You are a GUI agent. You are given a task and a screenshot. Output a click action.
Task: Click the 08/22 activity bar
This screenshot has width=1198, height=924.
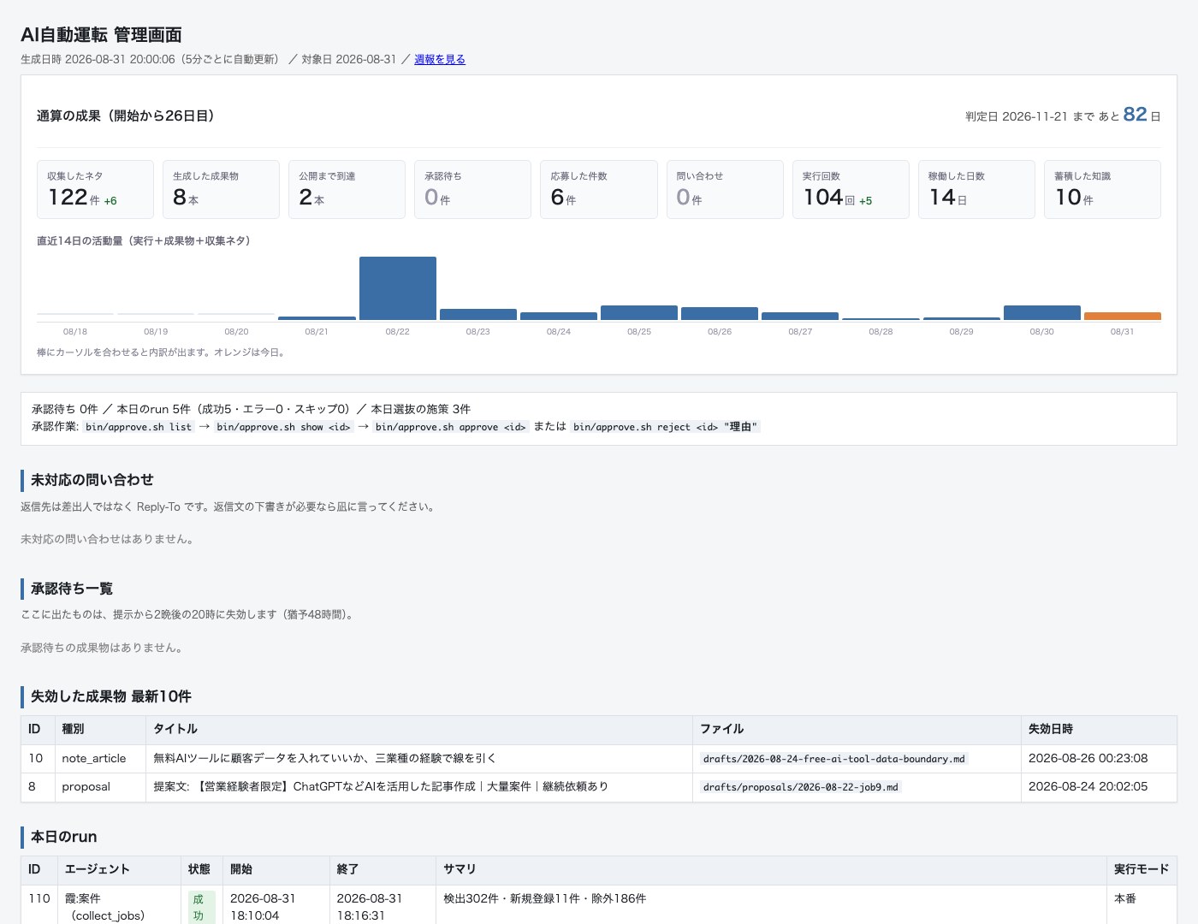coord(398,288)
